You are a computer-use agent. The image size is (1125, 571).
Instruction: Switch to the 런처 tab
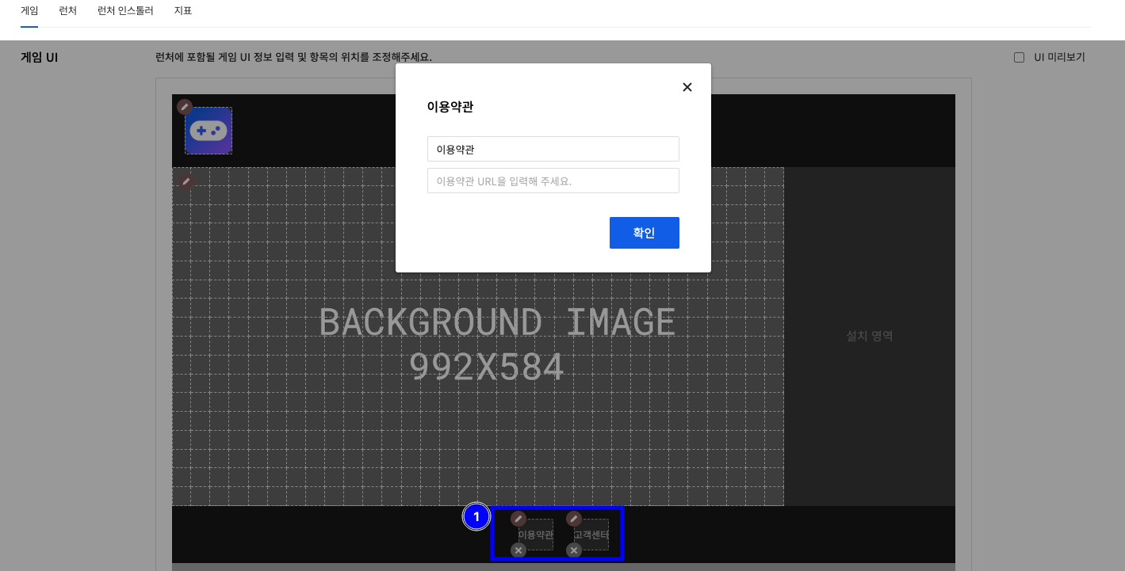[x=67, y=10]
